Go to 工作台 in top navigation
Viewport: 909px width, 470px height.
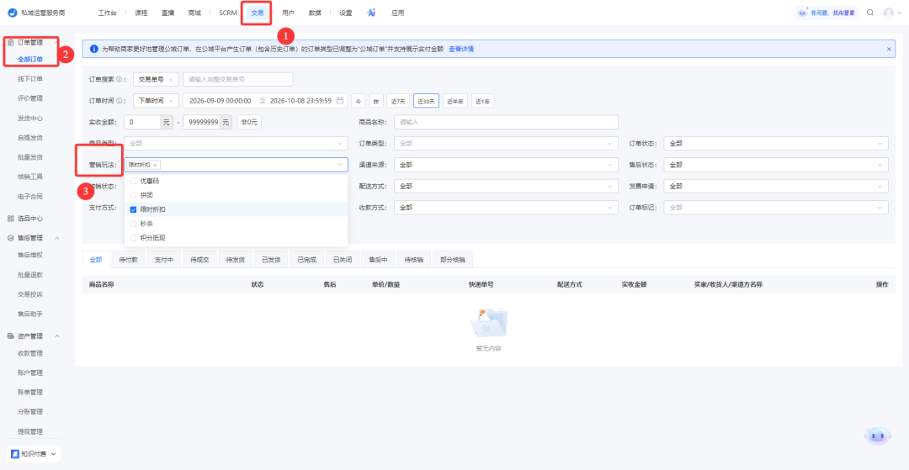(x=107, y=13)
